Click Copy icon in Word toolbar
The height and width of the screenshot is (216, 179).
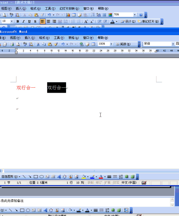point(44,44)
